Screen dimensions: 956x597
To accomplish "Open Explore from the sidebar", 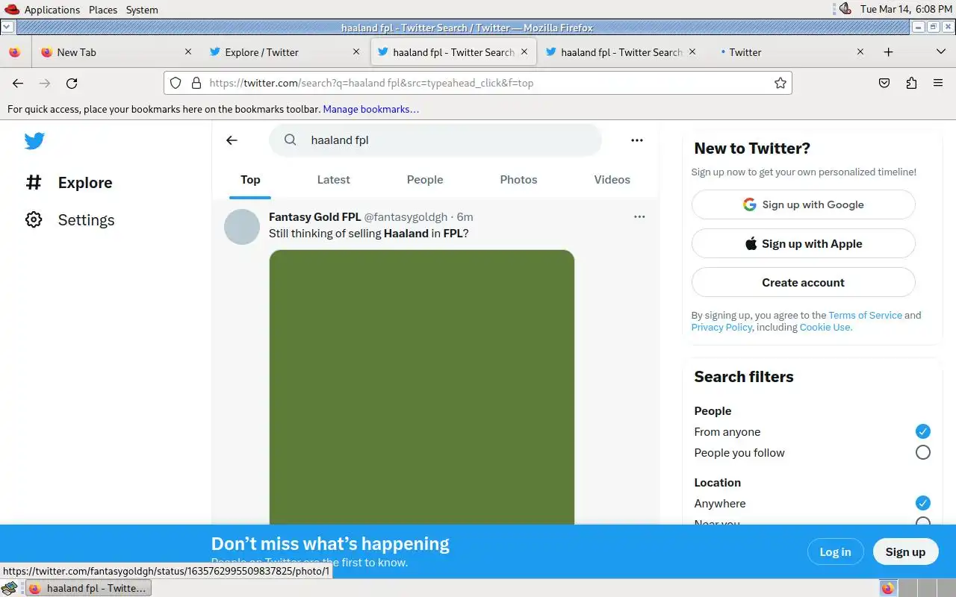I will click(x=69, y=183).
